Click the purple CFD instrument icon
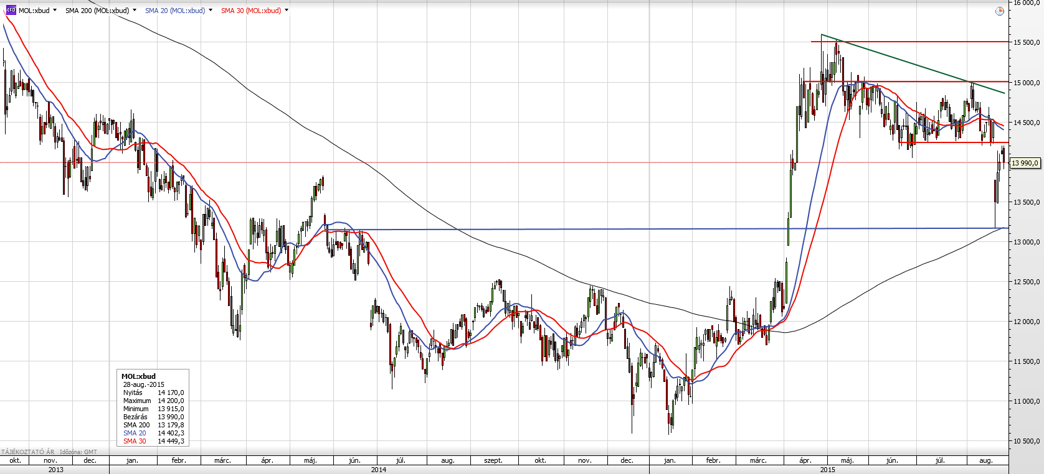1044x474 pixels. point(11,10)
